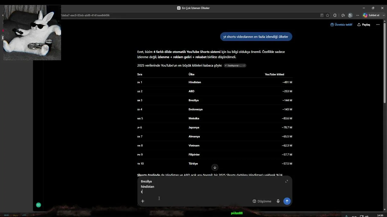Click the Ülke column header

point(191,74)
